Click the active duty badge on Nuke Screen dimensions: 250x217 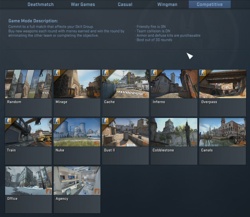(x=57, y=121)
